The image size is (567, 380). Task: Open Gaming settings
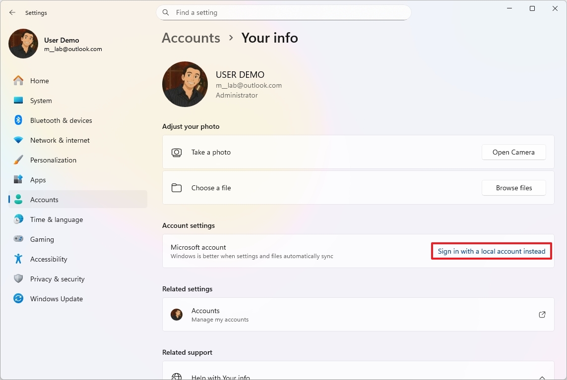tap(42, 239)
